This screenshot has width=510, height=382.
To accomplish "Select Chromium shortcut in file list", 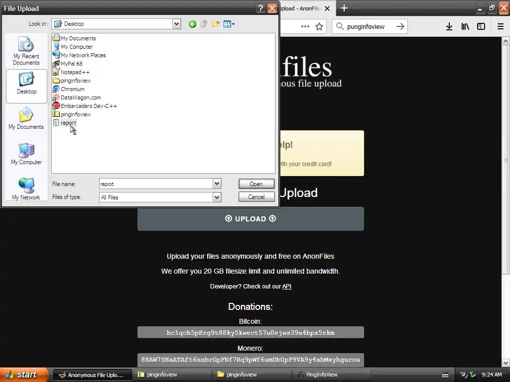I will click(69, 89).
